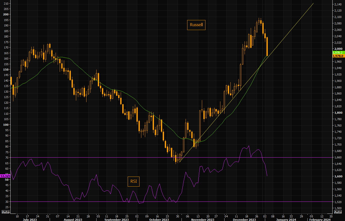Image resolution: width=345 pixels, height=221 pixels.
Task: Click the November 2023 month label
Action: point(203,219)
